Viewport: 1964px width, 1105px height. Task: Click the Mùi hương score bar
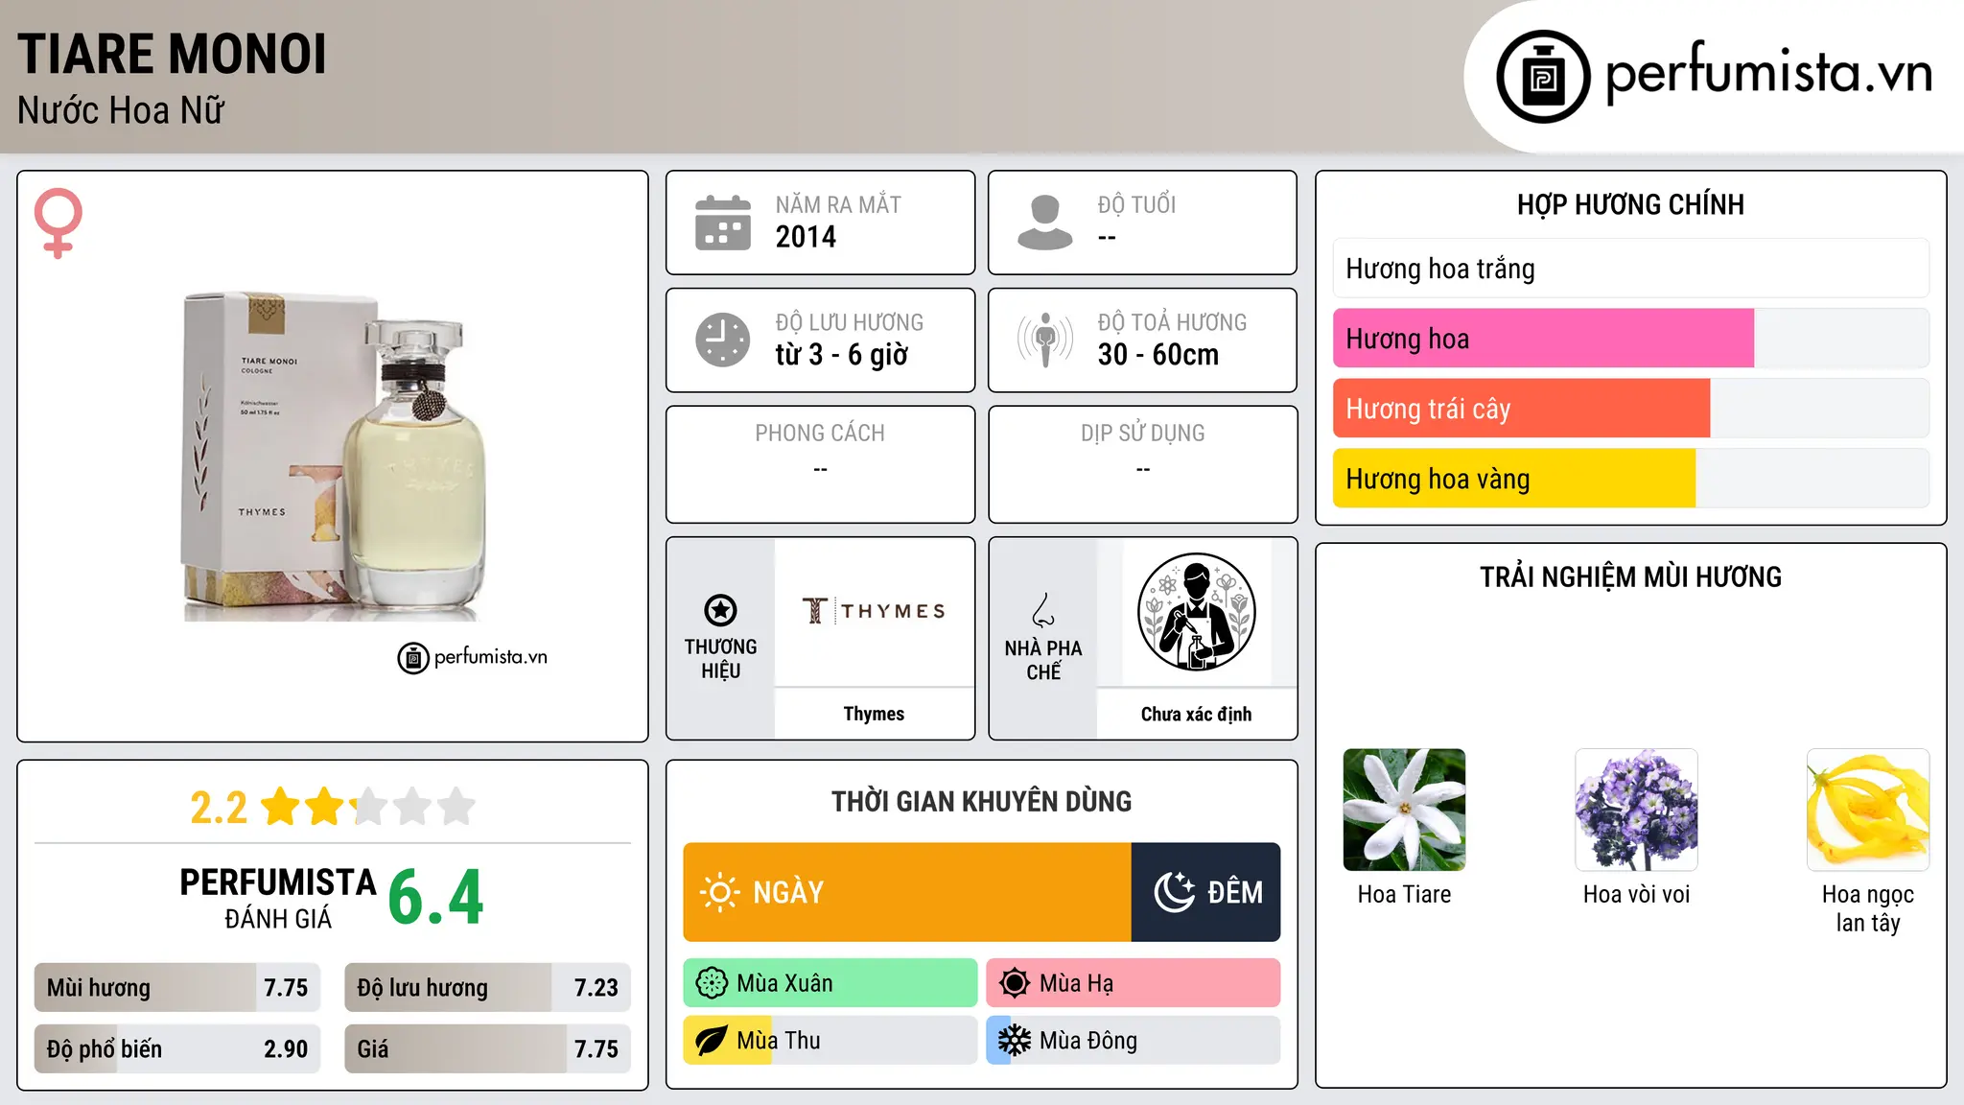[x=177, y=988]
